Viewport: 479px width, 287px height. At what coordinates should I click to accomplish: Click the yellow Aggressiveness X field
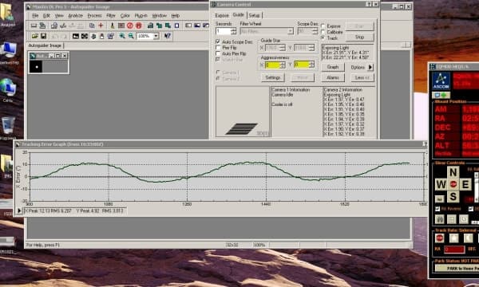[x=272, y=65]
